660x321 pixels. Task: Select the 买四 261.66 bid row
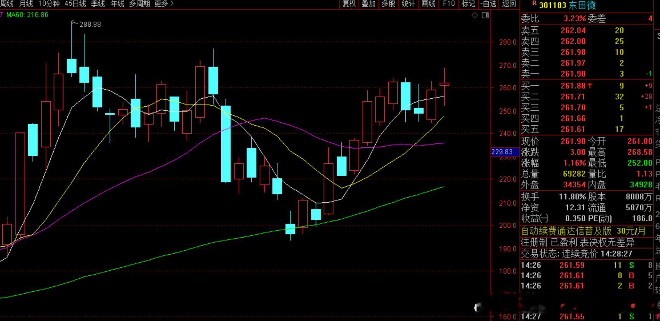[x=586, y=118]
